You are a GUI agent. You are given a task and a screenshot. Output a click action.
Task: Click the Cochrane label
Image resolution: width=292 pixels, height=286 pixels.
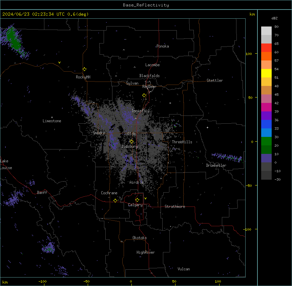tap(109, 193)
